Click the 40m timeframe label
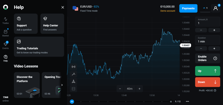The image size is (223, 105). point(130,89)
